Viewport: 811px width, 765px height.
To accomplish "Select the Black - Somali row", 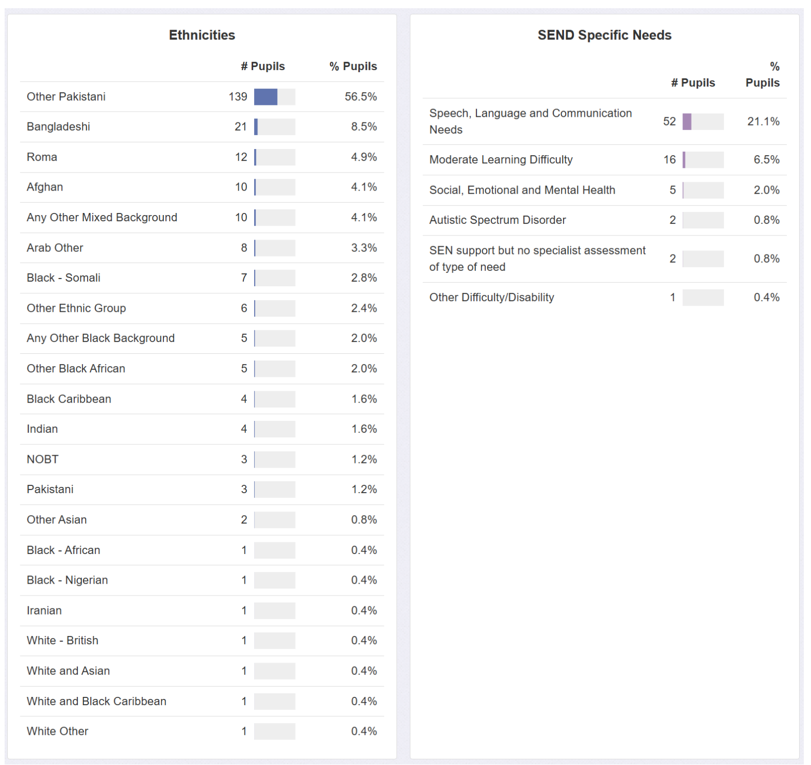I will pos(64,278).
